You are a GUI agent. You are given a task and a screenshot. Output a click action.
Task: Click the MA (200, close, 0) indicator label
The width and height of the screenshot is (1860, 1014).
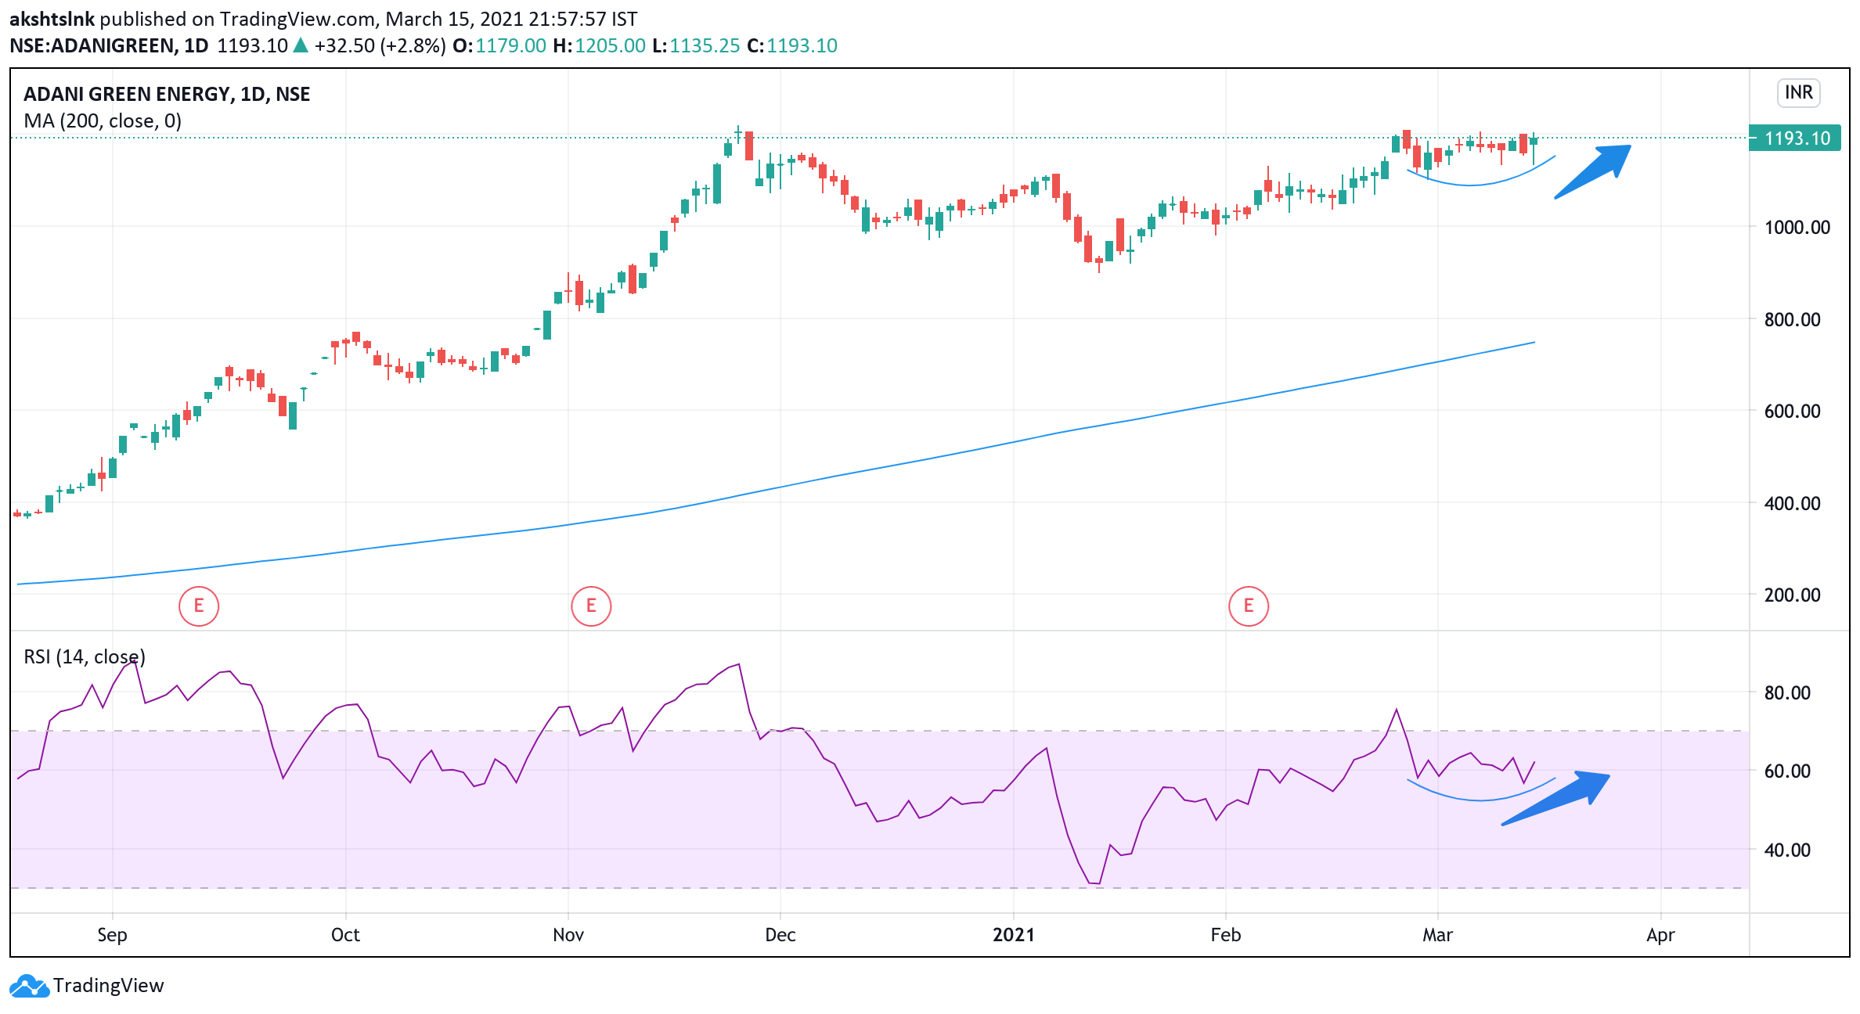[103, 120]
